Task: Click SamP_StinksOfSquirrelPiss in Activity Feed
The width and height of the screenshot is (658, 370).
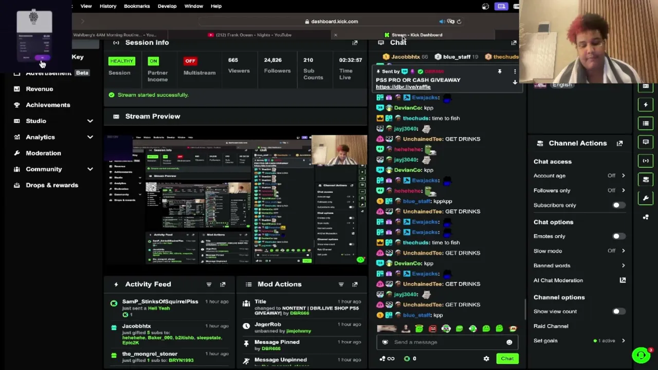Action: (160, 302)
